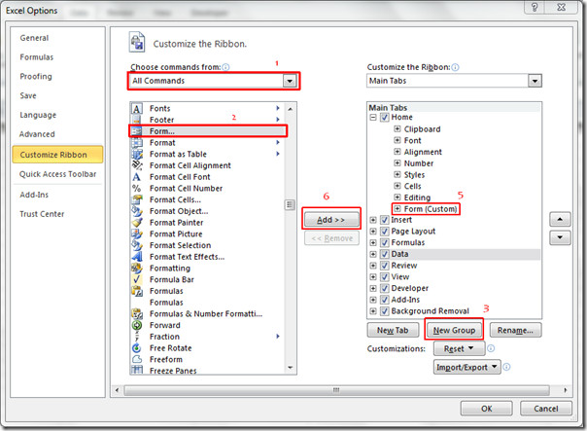This screenshot has height=431, width=587.
Task: Expand the Data tab node
Action: [x=373, y=254]
